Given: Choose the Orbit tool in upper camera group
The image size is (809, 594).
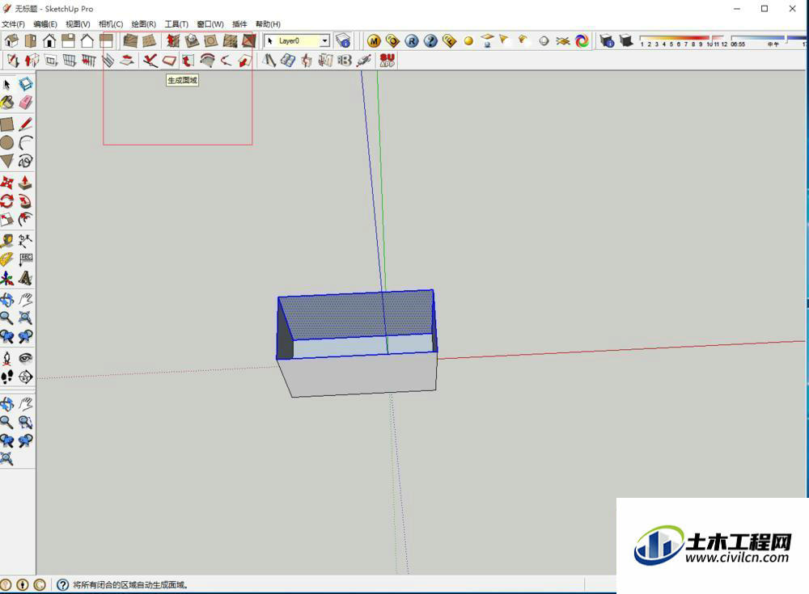Looking at the screenshot, I should [6, 300].
